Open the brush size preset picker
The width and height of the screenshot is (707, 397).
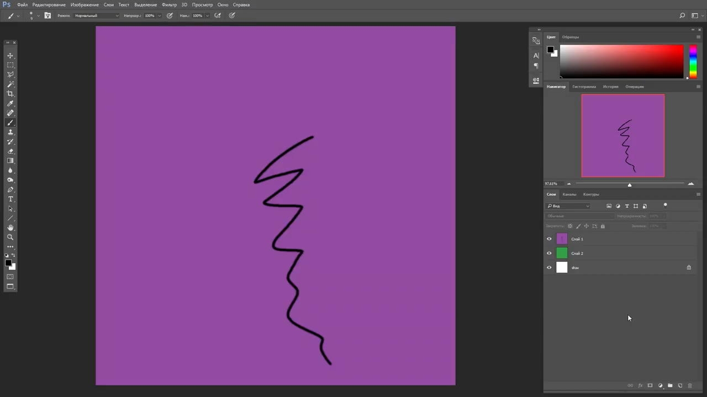pyautogui.click(x=34, y=15)
